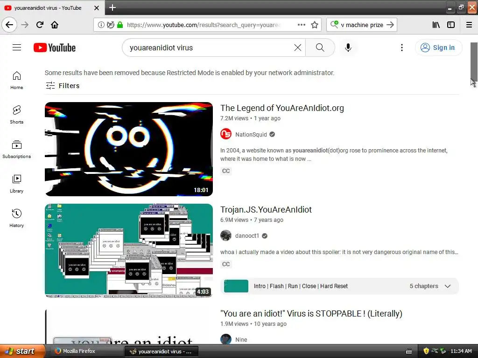Open Library in YouTube sidebar
Screen dimensions: 478x358
pyautogui.click(x=16, y=184)
